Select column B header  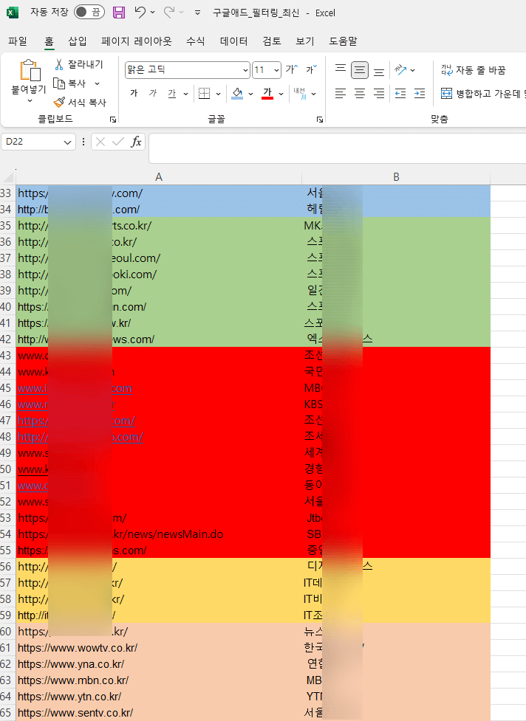[396, 177]
